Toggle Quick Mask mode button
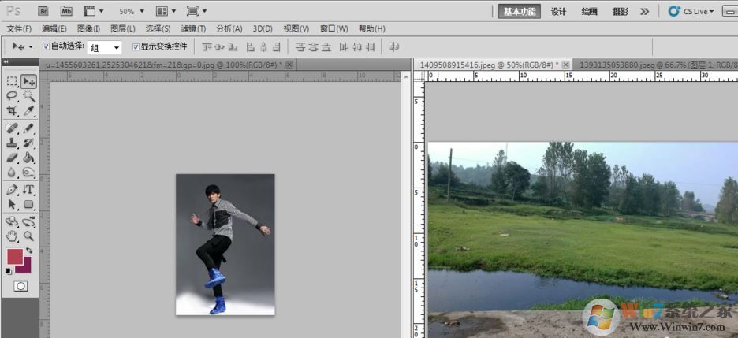Image resolution: width=738 pixels, height=338 pixels. pos(20,286)
